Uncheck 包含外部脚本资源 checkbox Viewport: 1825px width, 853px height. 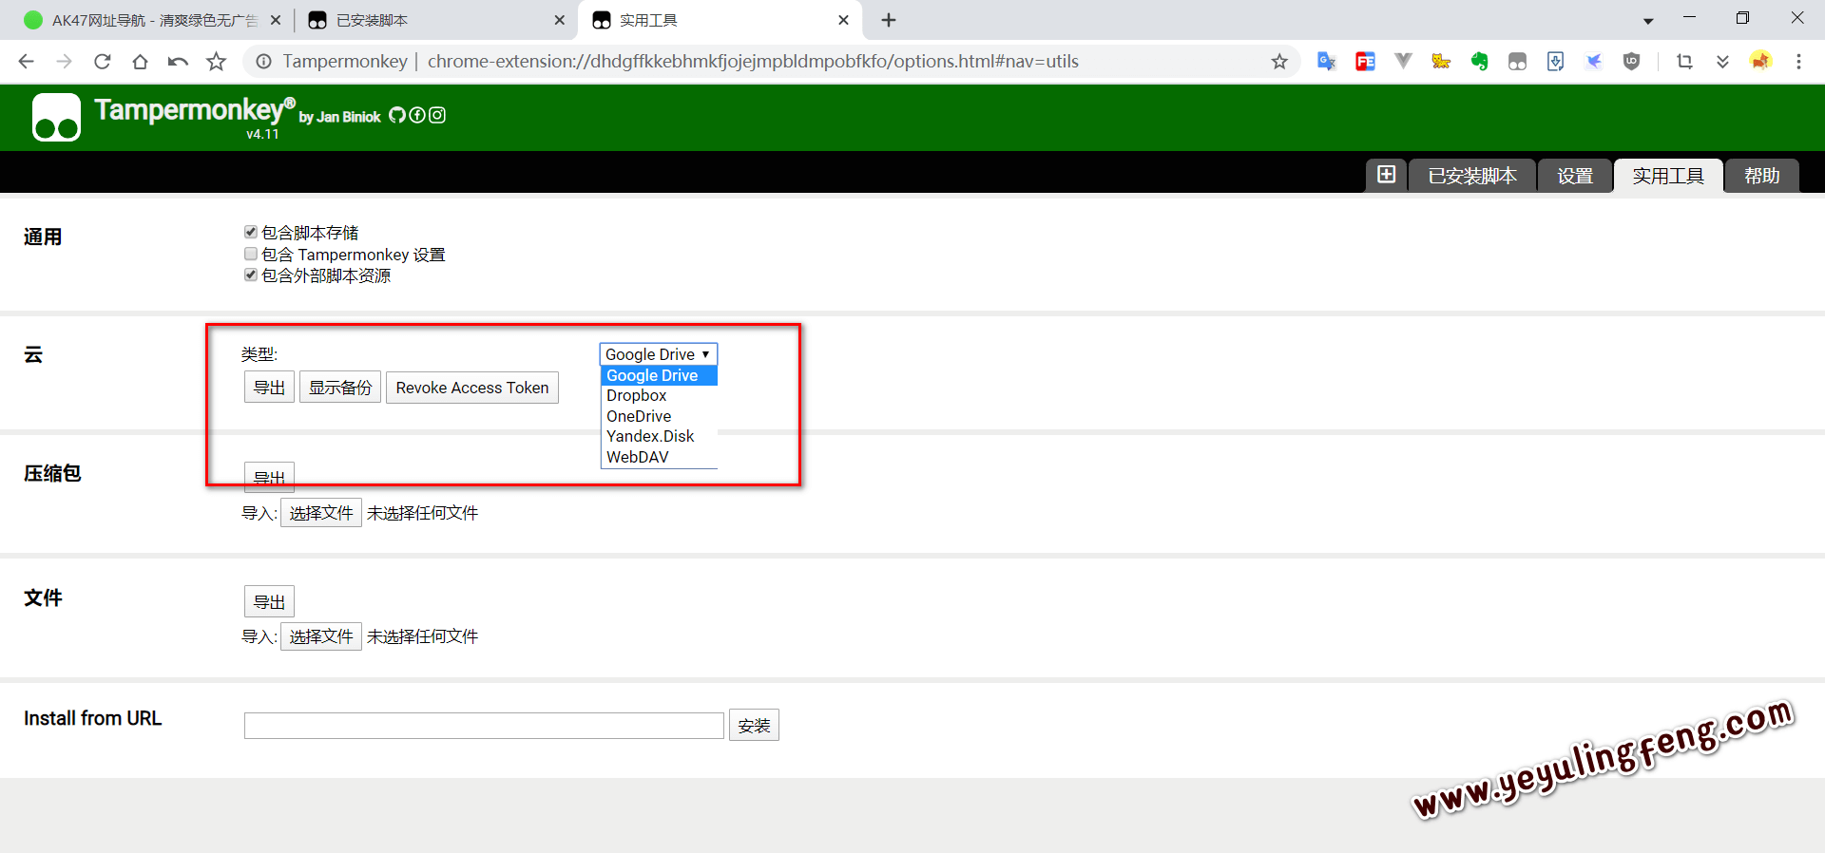251,275
